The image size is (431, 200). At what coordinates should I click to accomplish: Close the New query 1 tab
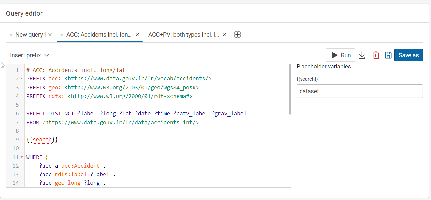[x=50, y=35]
